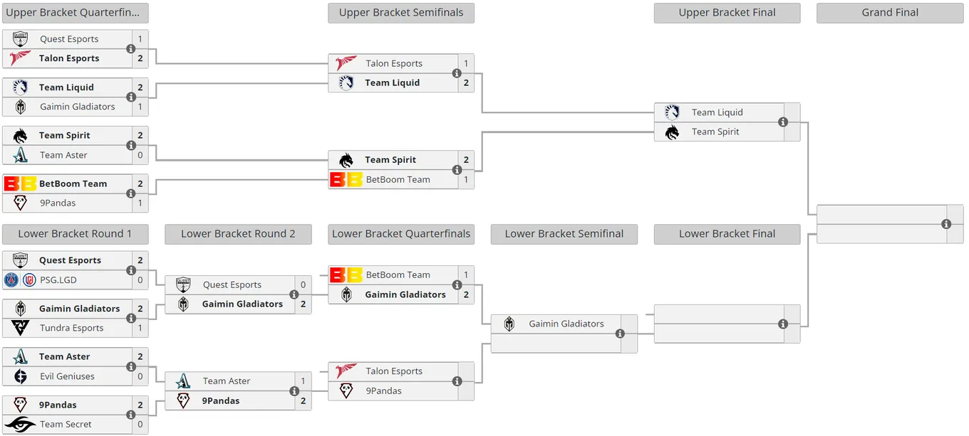Open info for Lower Bracket Semifinal match
Screen dimensions: 969x436
(x=620, y=334)
